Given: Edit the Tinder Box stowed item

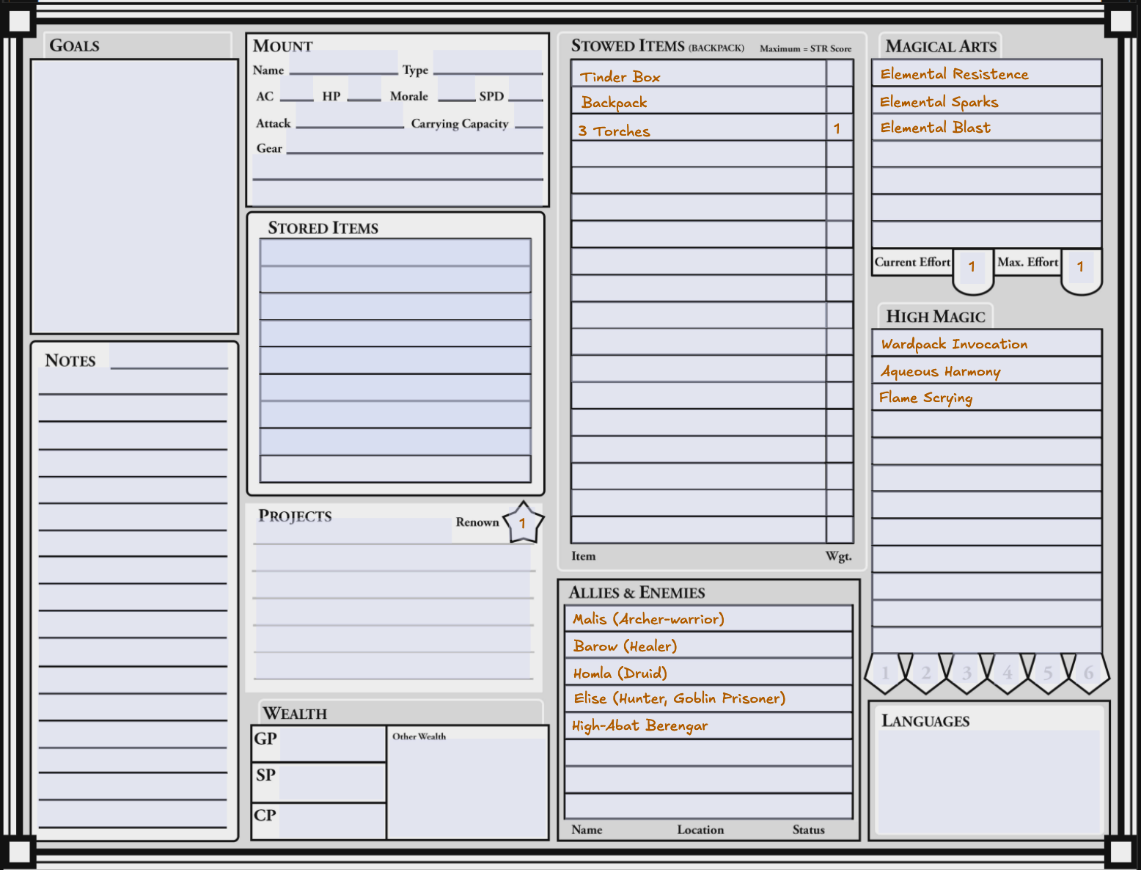Looking at the screenshot, I should (698, 75).
